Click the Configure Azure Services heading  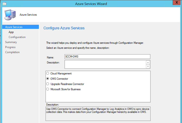(x=64, y=28)
